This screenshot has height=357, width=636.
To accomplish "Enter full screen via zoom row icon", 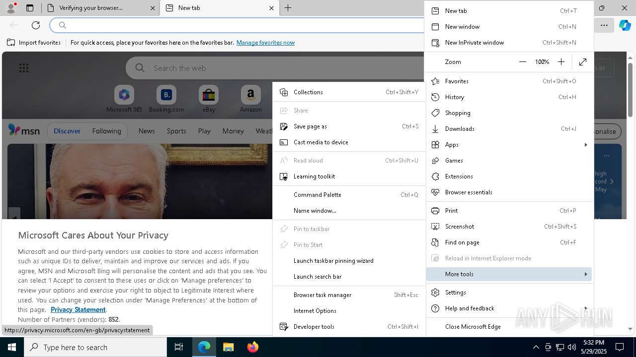I will (x=583, y=62).
